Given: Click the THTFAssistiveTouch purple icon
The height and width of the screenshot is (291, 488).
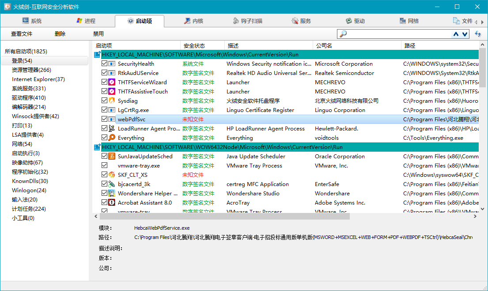Looking at the screenshot, I should click(112, 91).
